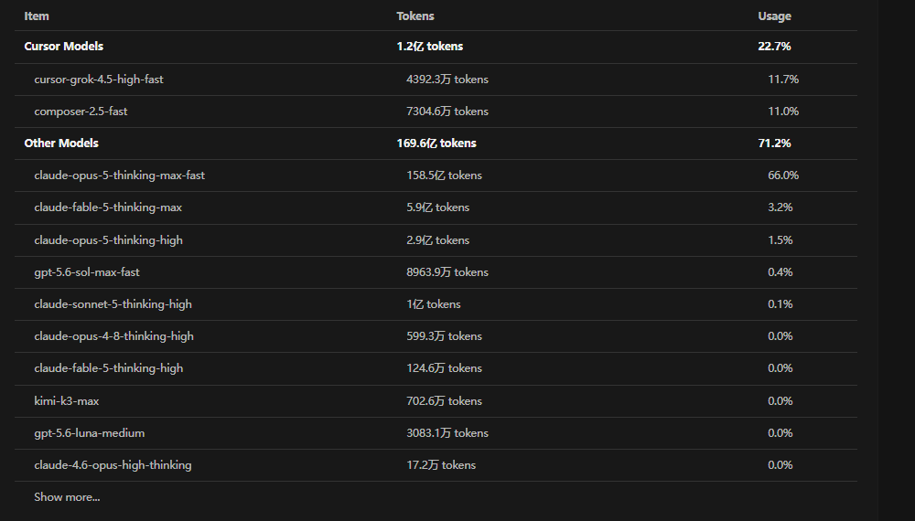Click the '1亿 tokens' cell

(x=434, y=304)
